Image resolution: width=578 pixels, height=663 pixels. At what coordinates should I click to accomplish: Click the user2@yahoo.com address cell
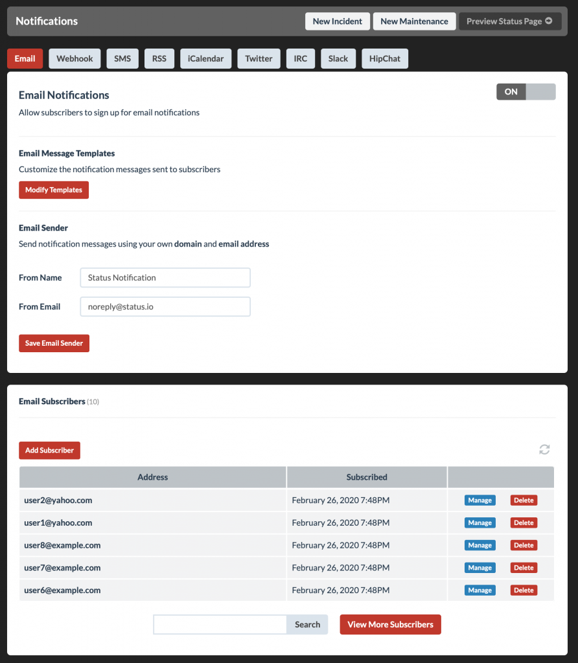click(x=153, y=500)
